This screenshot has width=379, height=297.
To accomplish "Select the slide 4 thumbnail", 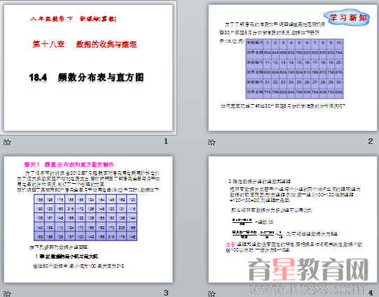I will pos(293,219).
